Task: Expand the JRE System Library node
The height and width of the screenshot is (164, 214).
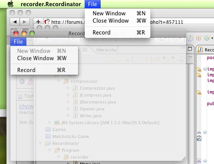Action: coord(50,122)
